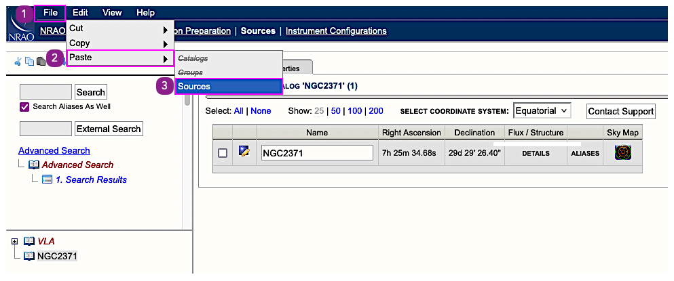Click the NGC2371 name input field
Viewport: 674px width, 281px height.
[x=317, y=153]
